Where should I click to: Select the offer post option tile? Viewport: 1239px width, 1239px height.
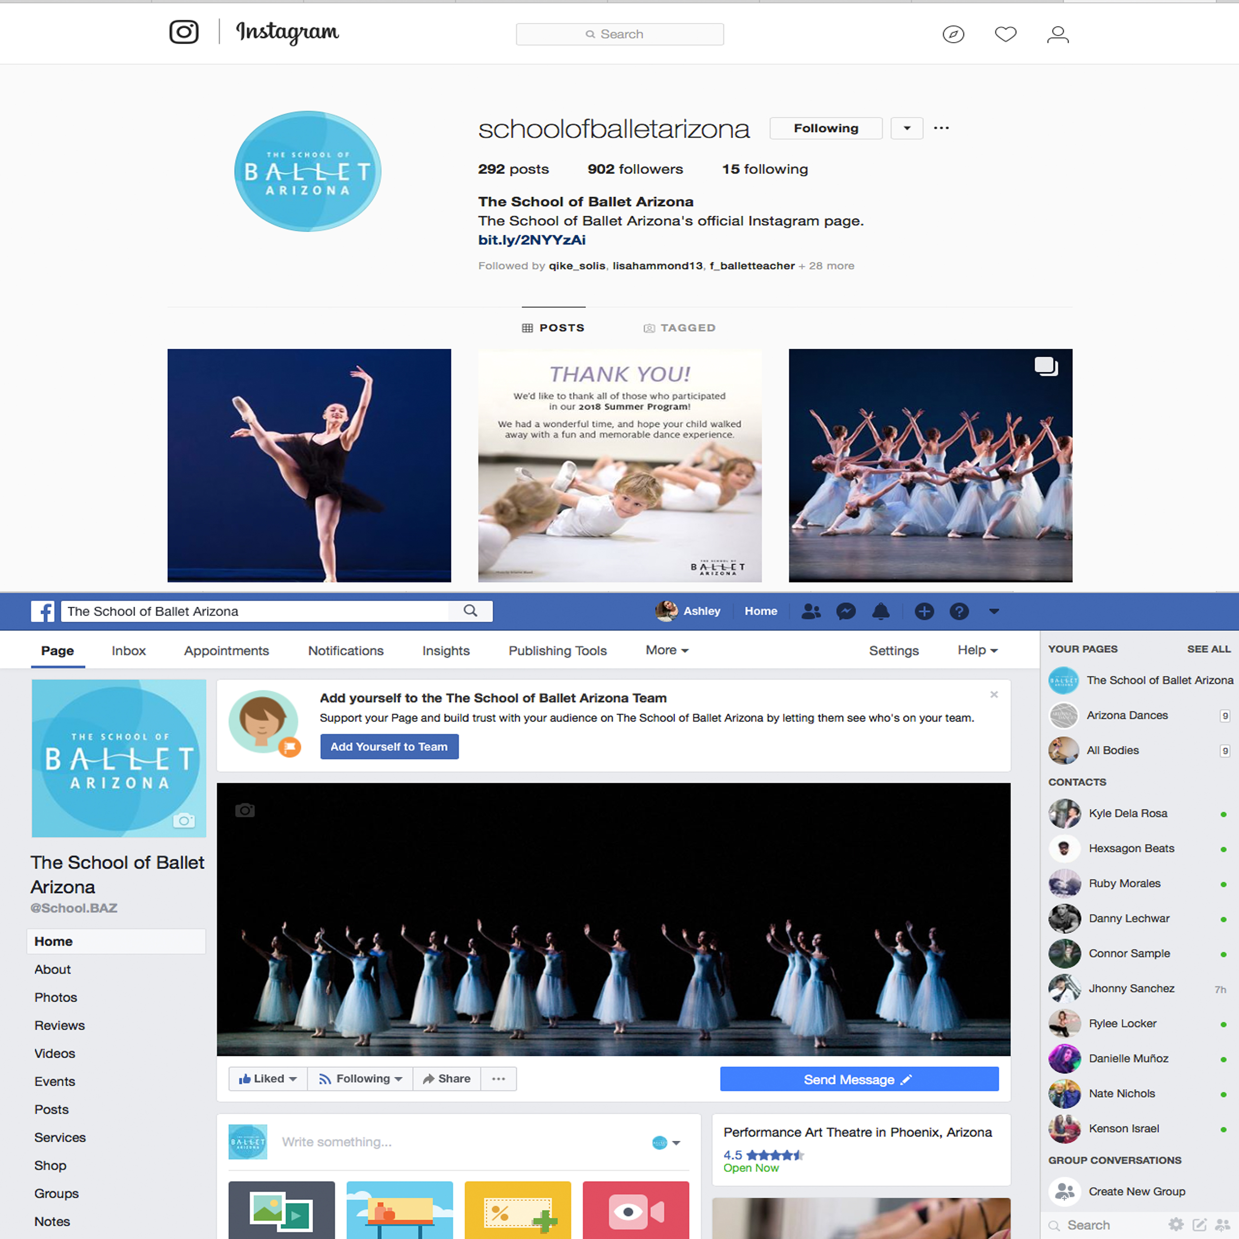517,1210
